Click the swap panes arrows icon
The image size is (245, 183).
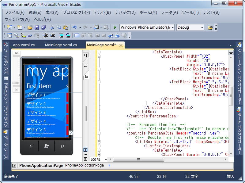pyautogui.click(x=85, y=66)
